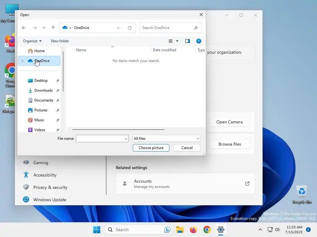The width and height of the screenshot is (317, 237).
Task: Open File Explorer from the taskbar
Action: tap(180, 230)
